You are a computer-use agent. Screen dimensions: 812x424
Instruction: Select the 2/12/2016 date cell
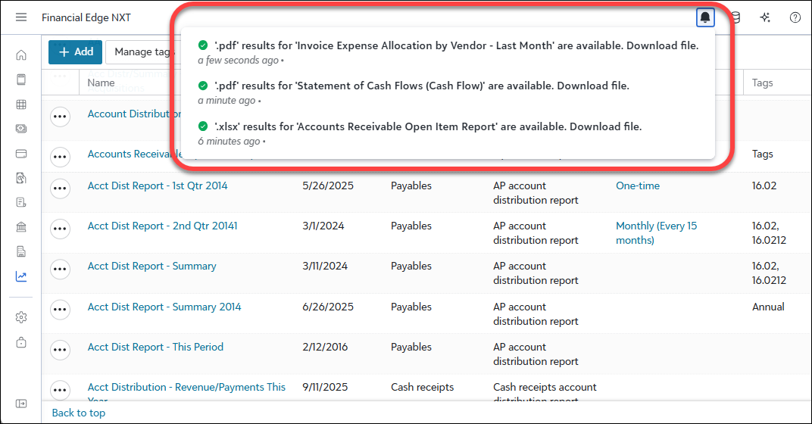(x=325, y=347)
